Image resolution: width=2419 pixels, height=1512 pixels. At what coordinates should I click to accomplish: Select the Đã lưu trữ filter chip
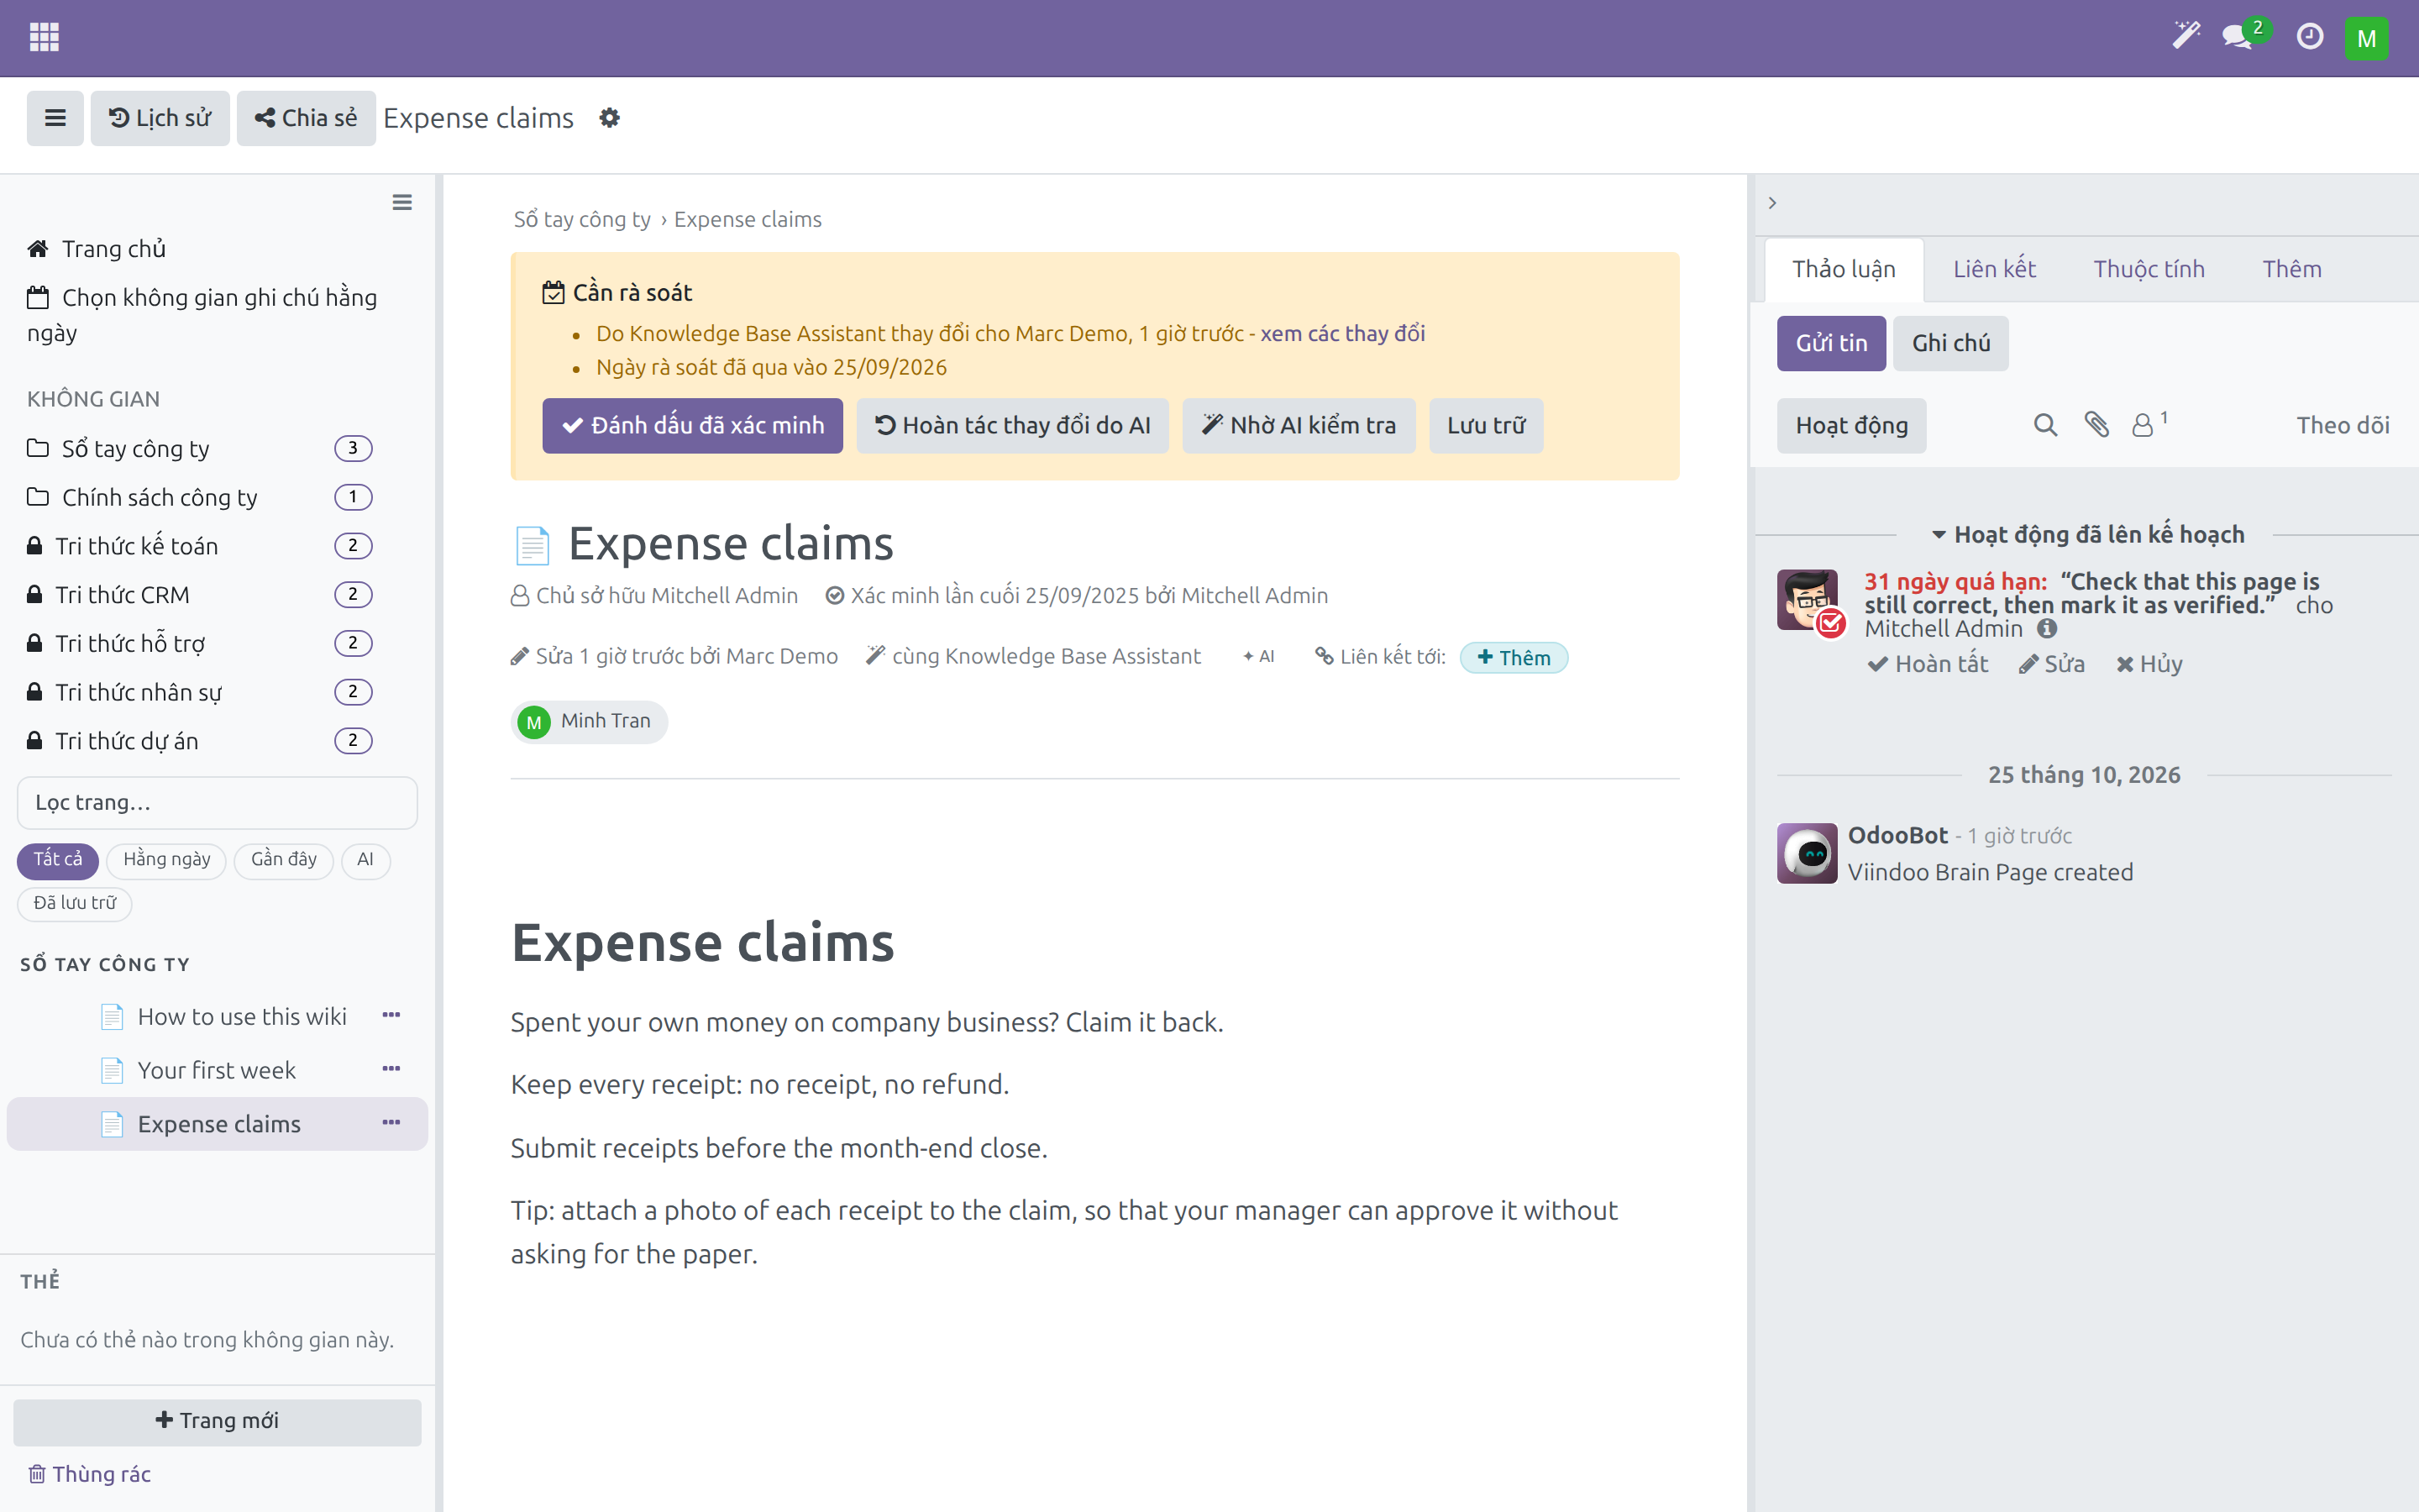pos(75,904)
